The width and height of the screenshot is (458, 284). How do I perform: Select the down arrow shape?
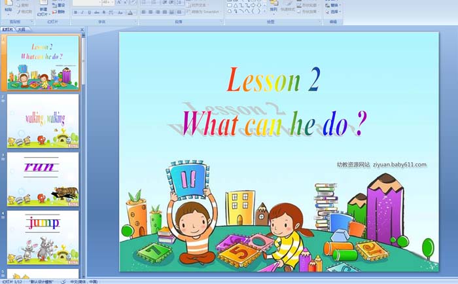coord(259,5)
